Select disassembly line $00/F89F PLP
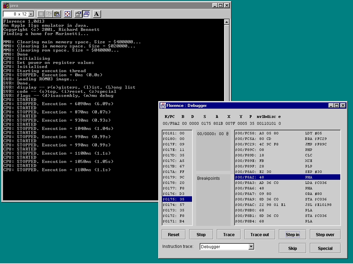Image resolution: width=353 pixels, height=264 pixels. pos(287,166)
